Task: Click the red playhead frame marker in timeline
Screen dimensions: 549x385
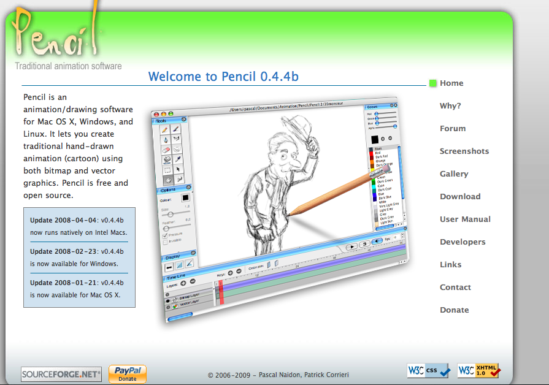Action: [221, 292]
